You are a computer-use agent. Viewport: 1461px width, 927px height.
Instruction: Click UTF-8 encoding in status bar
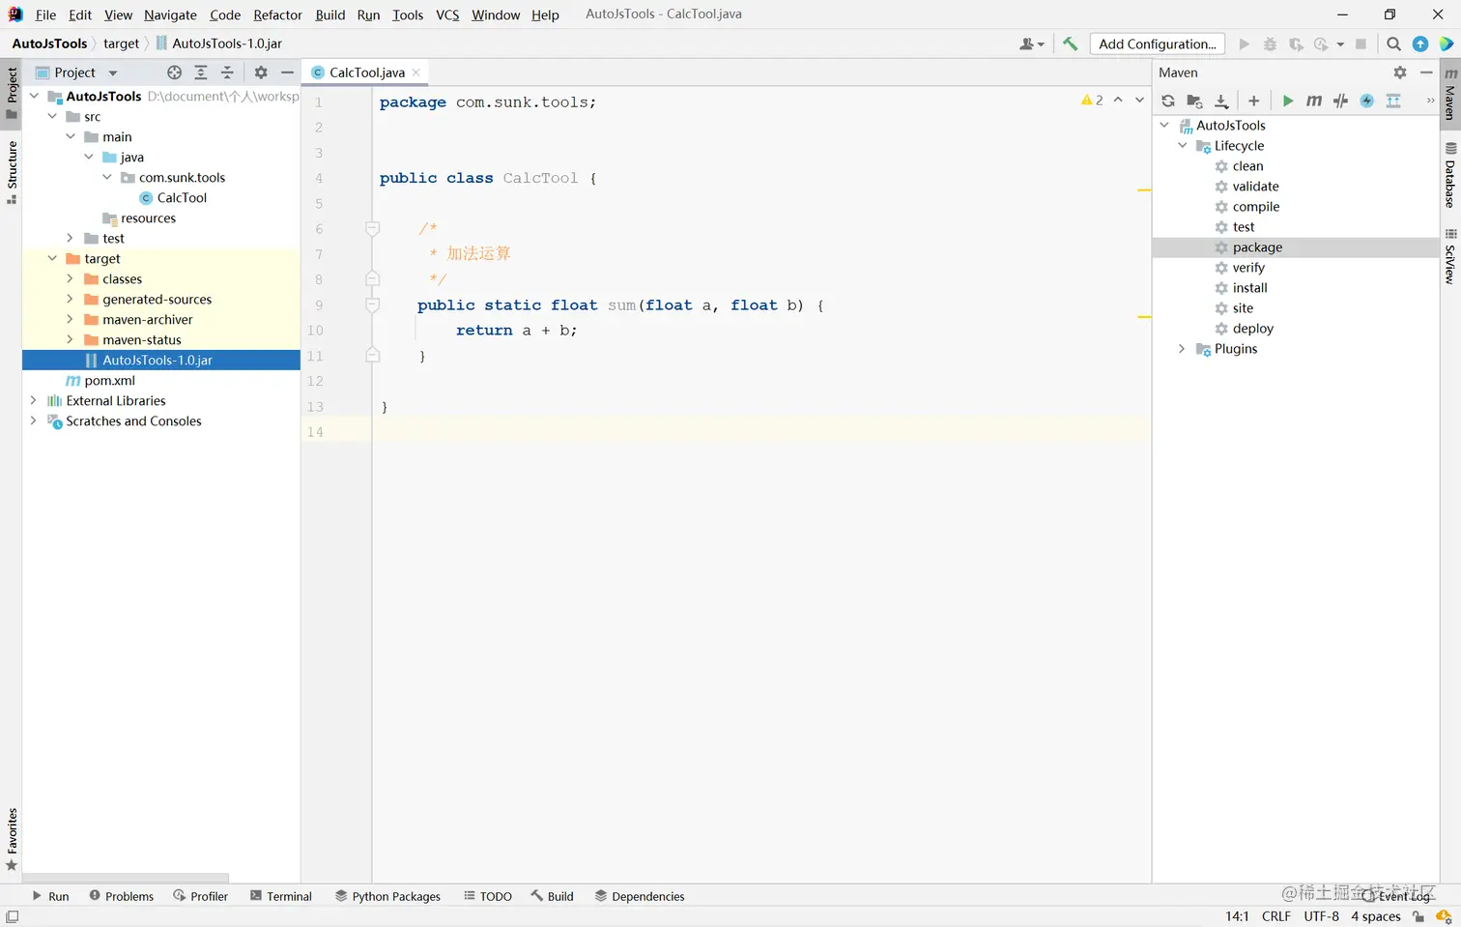pyautogui.click(x=1321, y=916)
